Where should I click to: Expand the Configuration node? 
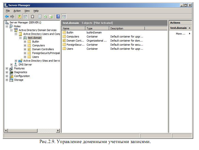pos(7,76)
